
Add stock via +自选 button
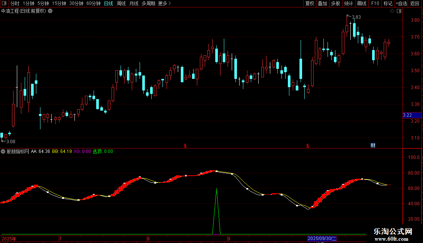[x=401, y=3]
